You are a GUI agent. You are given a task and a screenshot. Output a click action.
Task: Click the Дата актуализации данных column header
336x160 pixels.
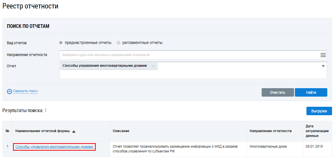click(313, 131)
